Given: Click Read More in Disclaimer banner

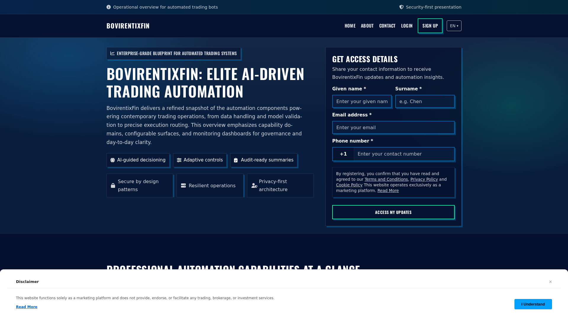Looking at the screenshot, I should pos(27,307).
